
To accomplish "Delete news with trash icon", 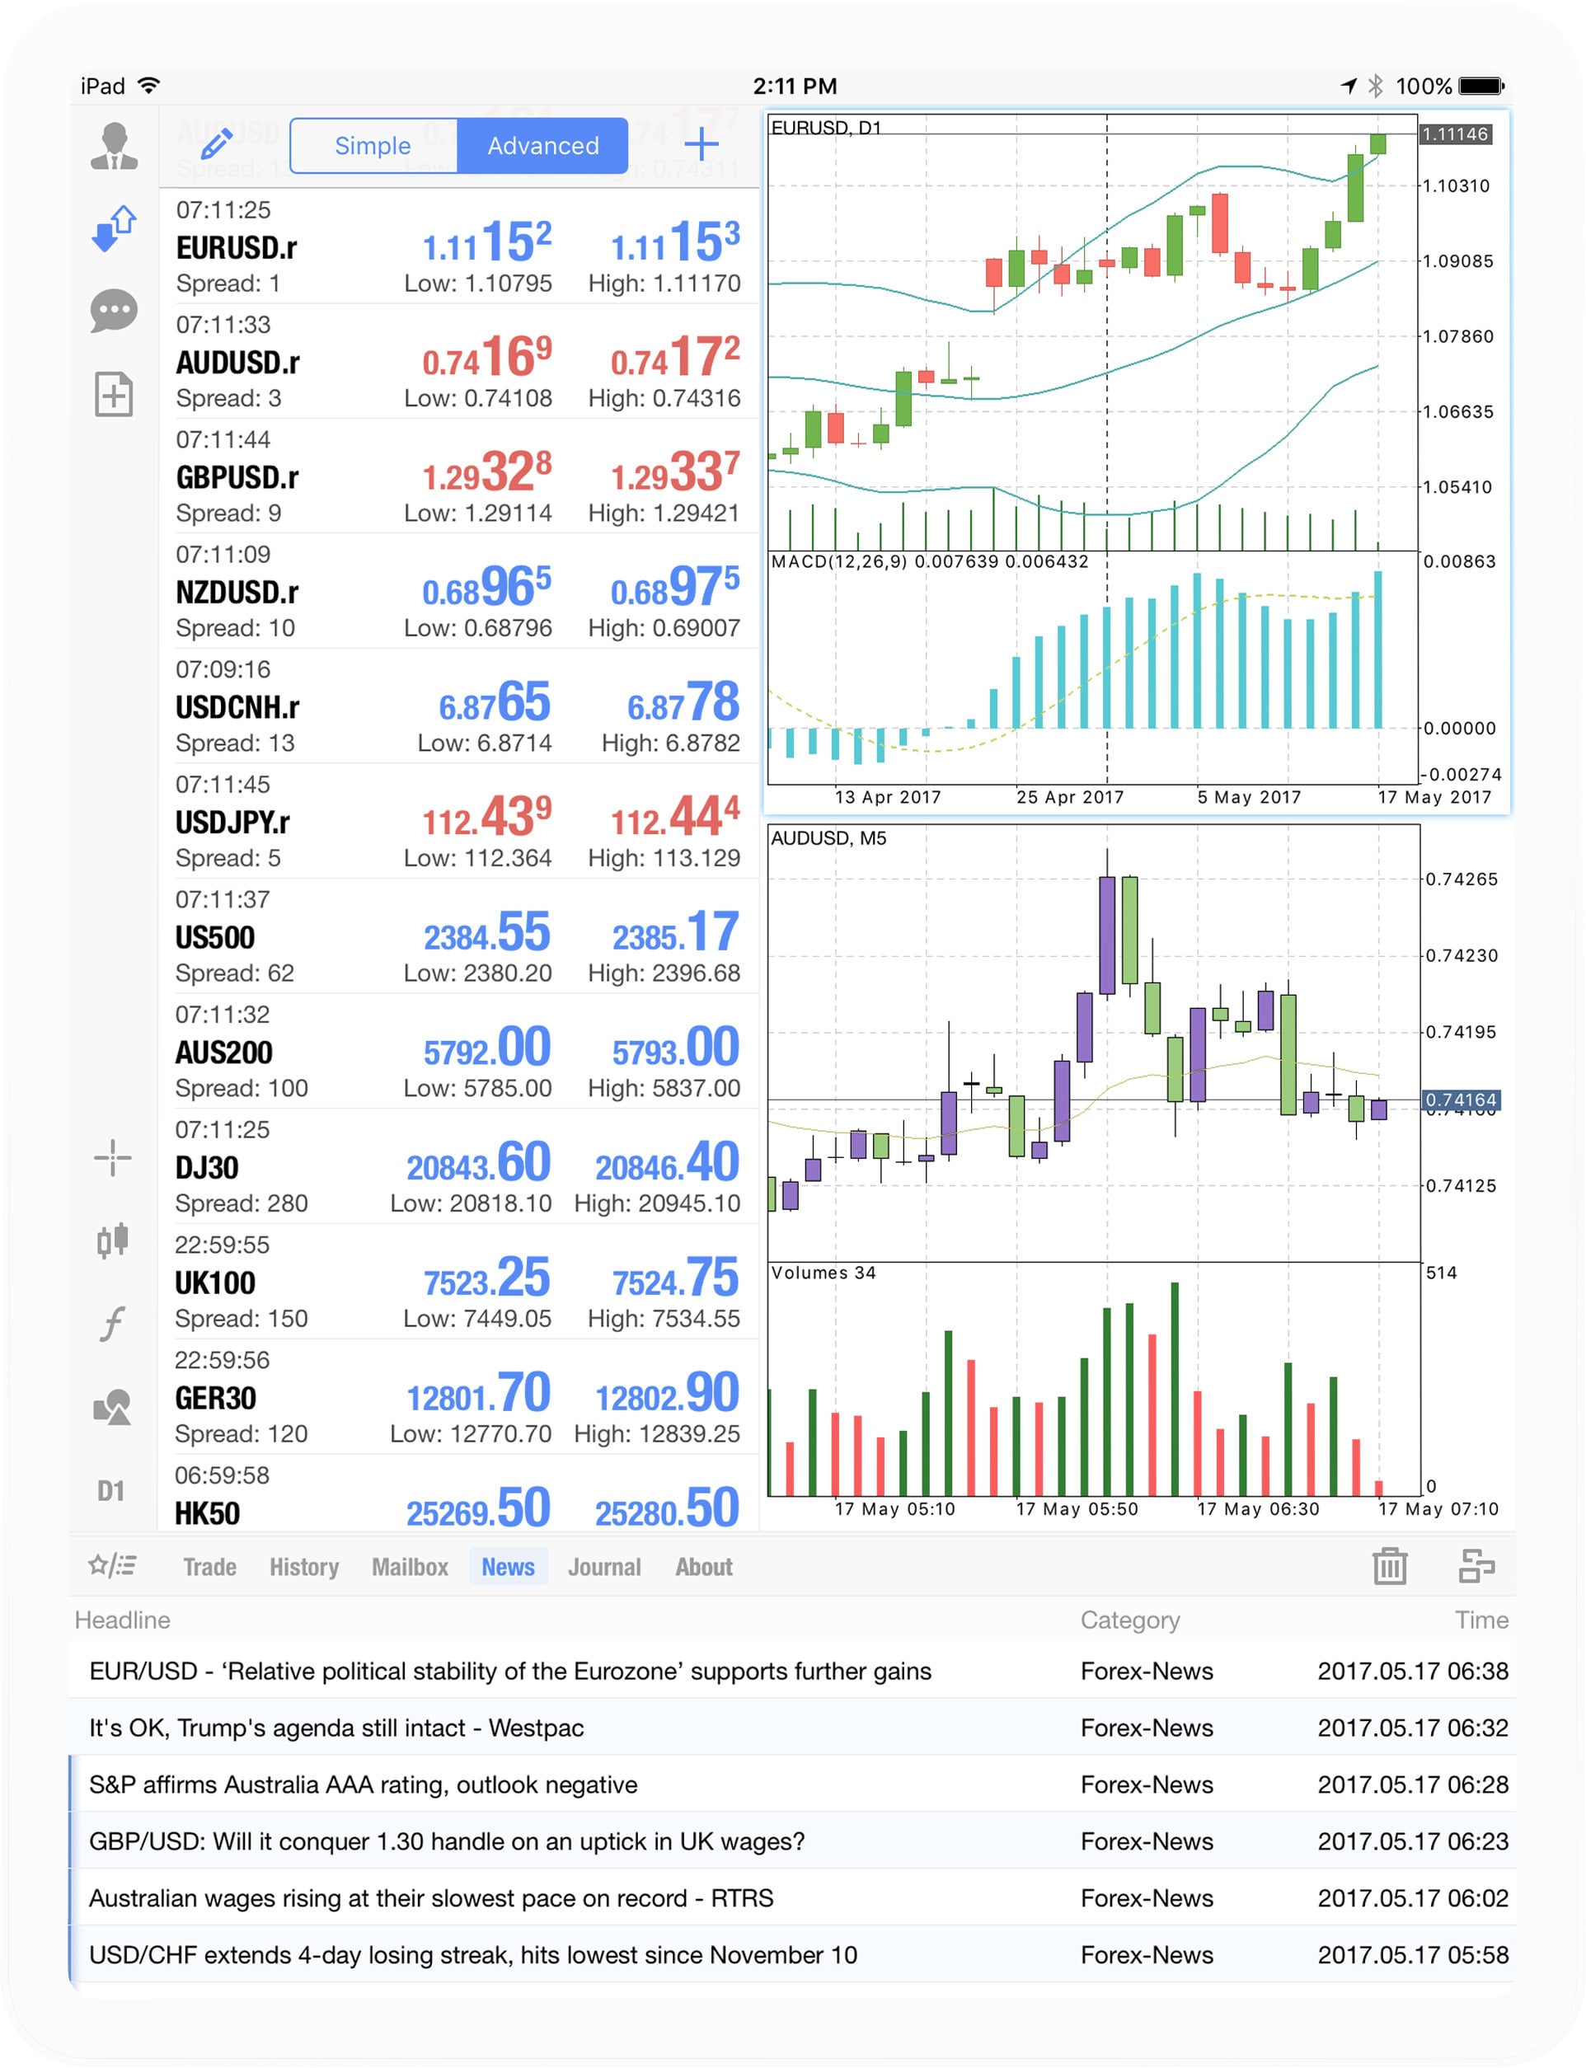I will pos(1389,1566).
